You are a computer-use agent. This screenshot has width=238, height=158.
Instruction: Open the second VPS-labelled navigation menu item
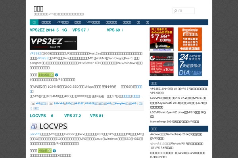pos(93,23)
